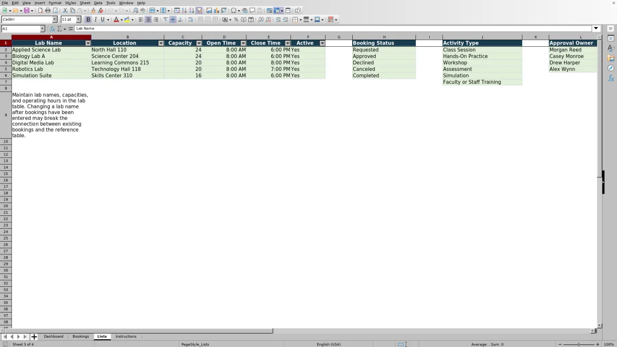Image resolution: width=617 pixels, height=347 pixels.
Task: Apply font color red A swatch
Action: click(x=115, y=20)
